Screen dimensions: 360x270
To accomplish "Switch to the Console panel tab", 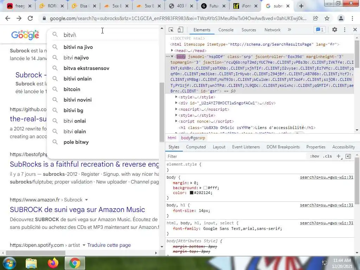I will [226, 30].
